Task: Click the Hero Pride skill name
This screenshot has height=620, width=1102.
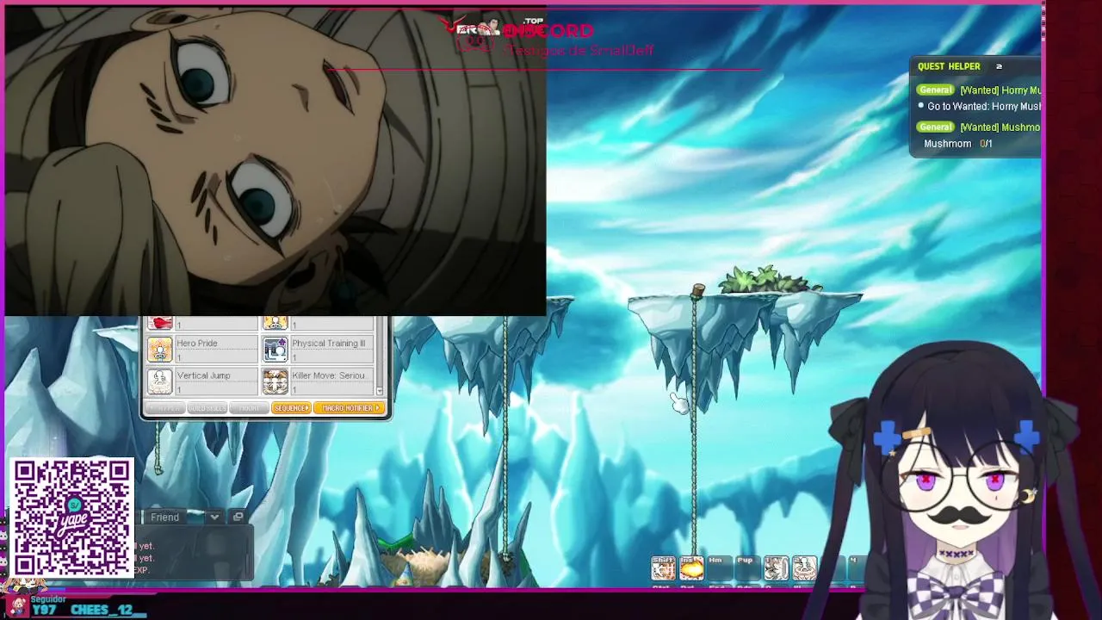Action: point(197,343)
